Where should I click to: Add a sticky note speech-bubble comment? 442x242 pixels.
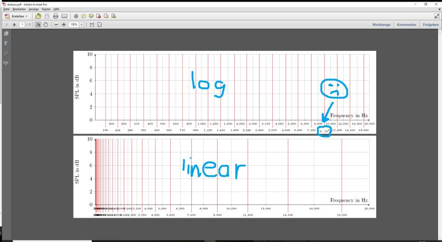tap(83, 16)
